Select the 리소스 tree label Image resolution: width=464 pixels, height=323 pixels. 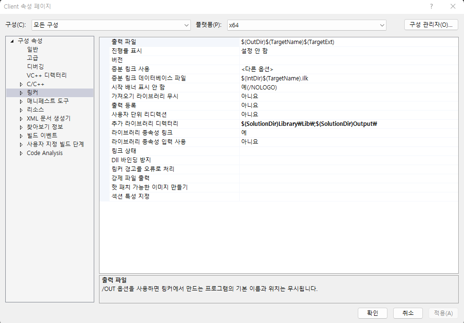[x=35, y=110]
